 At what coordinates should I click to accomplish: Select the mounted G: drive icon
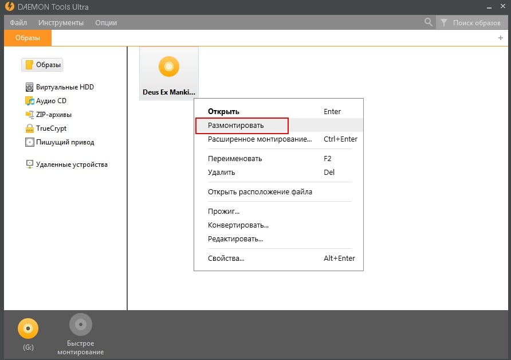(28, 329)
